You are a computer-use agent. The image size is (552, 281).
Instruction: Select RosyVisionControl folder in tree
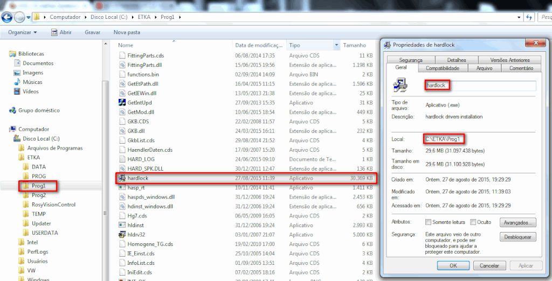[53, 205]
